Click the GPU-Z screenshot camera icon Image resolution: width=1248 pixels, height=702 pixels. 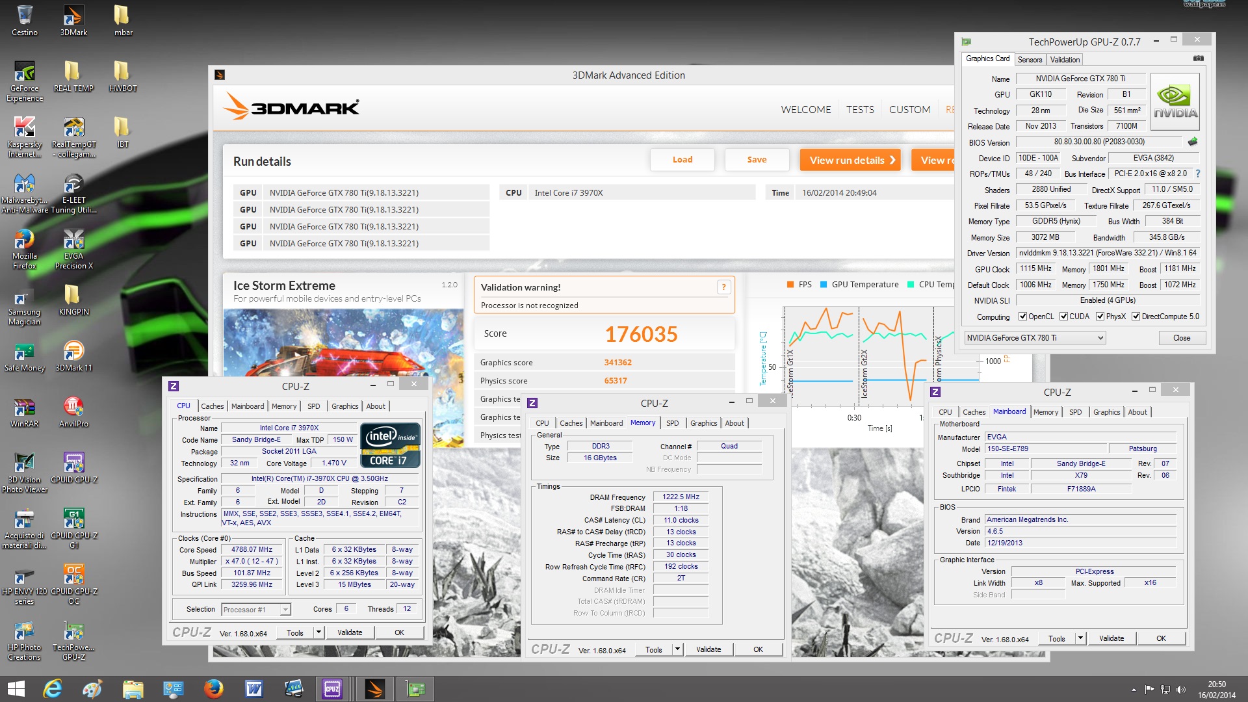tap(1198, 58)
